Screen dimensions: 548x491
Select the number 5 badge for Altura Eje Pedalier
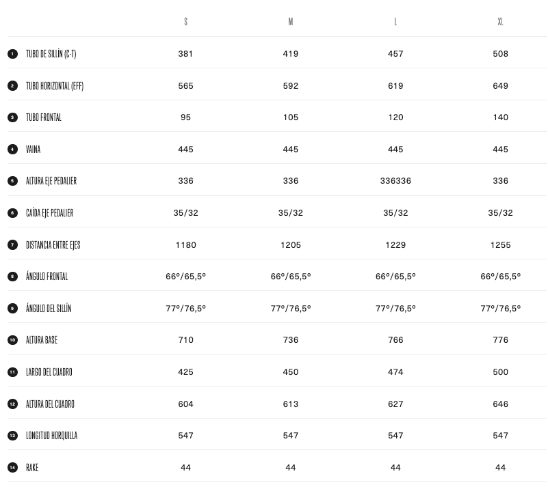click(x=12, y=181)
